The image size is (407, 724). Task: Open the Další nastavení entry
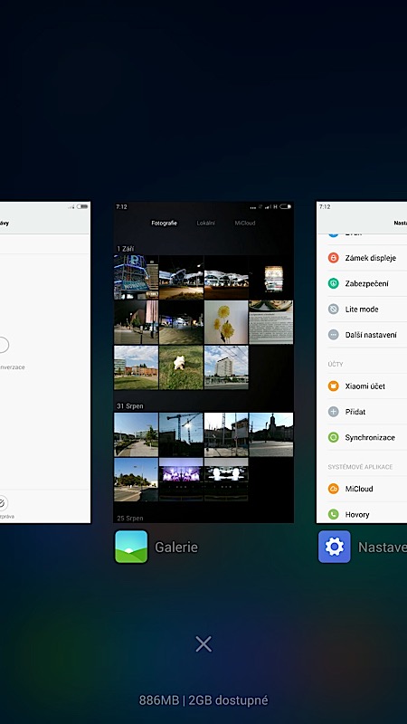point(362,335)
